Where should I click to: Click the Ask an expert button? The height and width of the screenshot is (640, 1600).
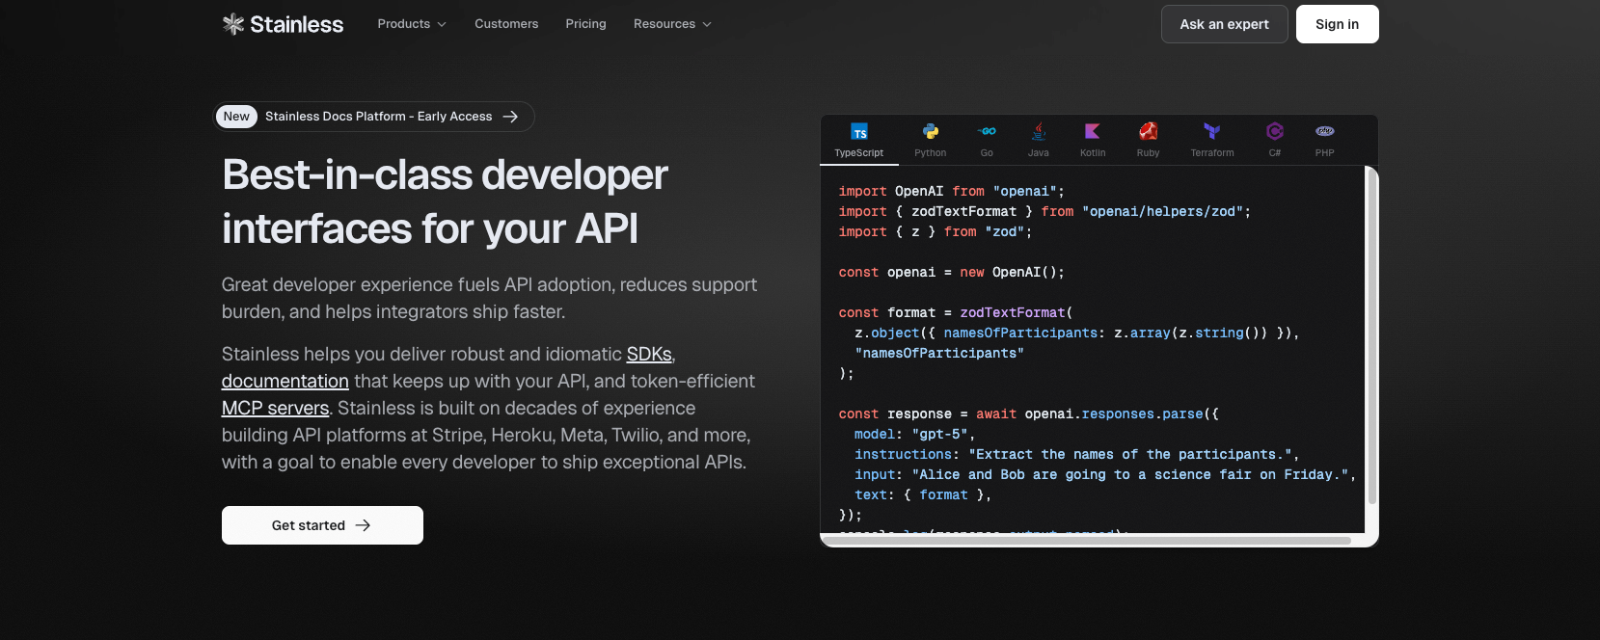(1225, 24)
